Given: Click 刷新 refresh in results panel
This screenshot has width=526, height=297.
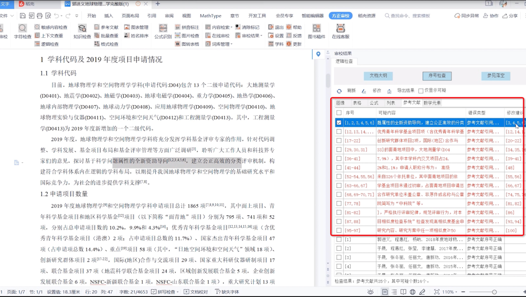Looking at the screenshot, I should (347, 91).
